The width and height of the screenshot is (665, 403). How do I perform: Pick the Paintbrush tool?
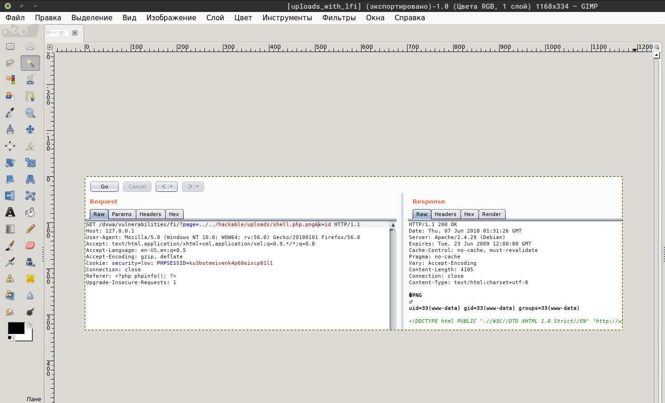coord(10,245)
